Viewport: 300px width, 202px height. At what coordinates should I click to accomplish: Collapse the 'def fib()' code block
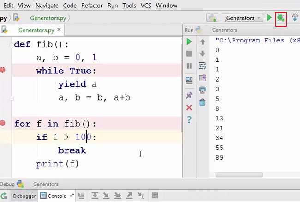[x=11, y=45]
